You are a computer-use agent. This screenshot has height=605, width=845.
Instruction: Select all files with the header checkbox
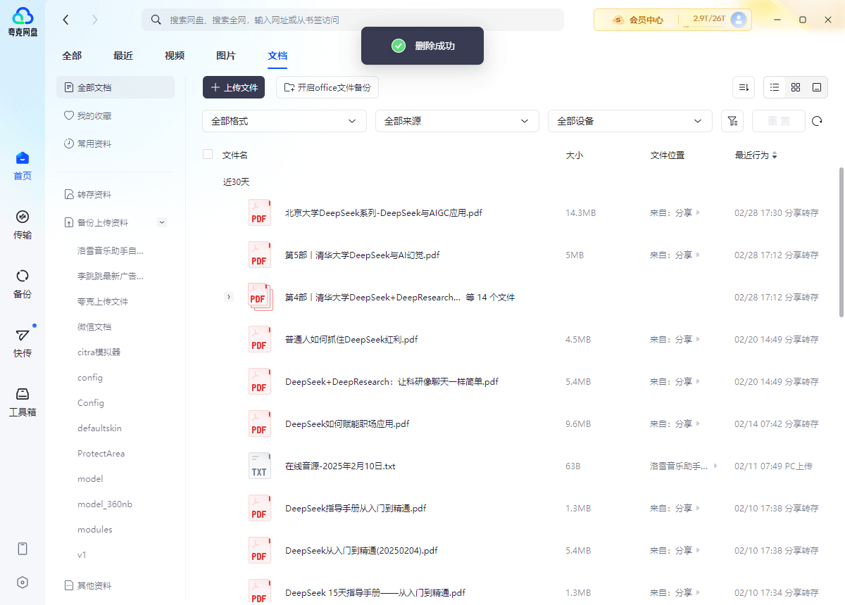pos(208,154)
